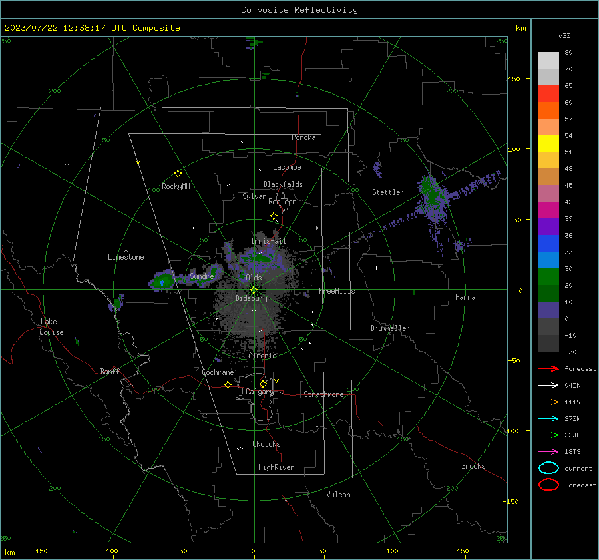Screen dimensions: 599x560
Task: Select the 39 dBZ magenta color swatch
Action: coord(548,210)
